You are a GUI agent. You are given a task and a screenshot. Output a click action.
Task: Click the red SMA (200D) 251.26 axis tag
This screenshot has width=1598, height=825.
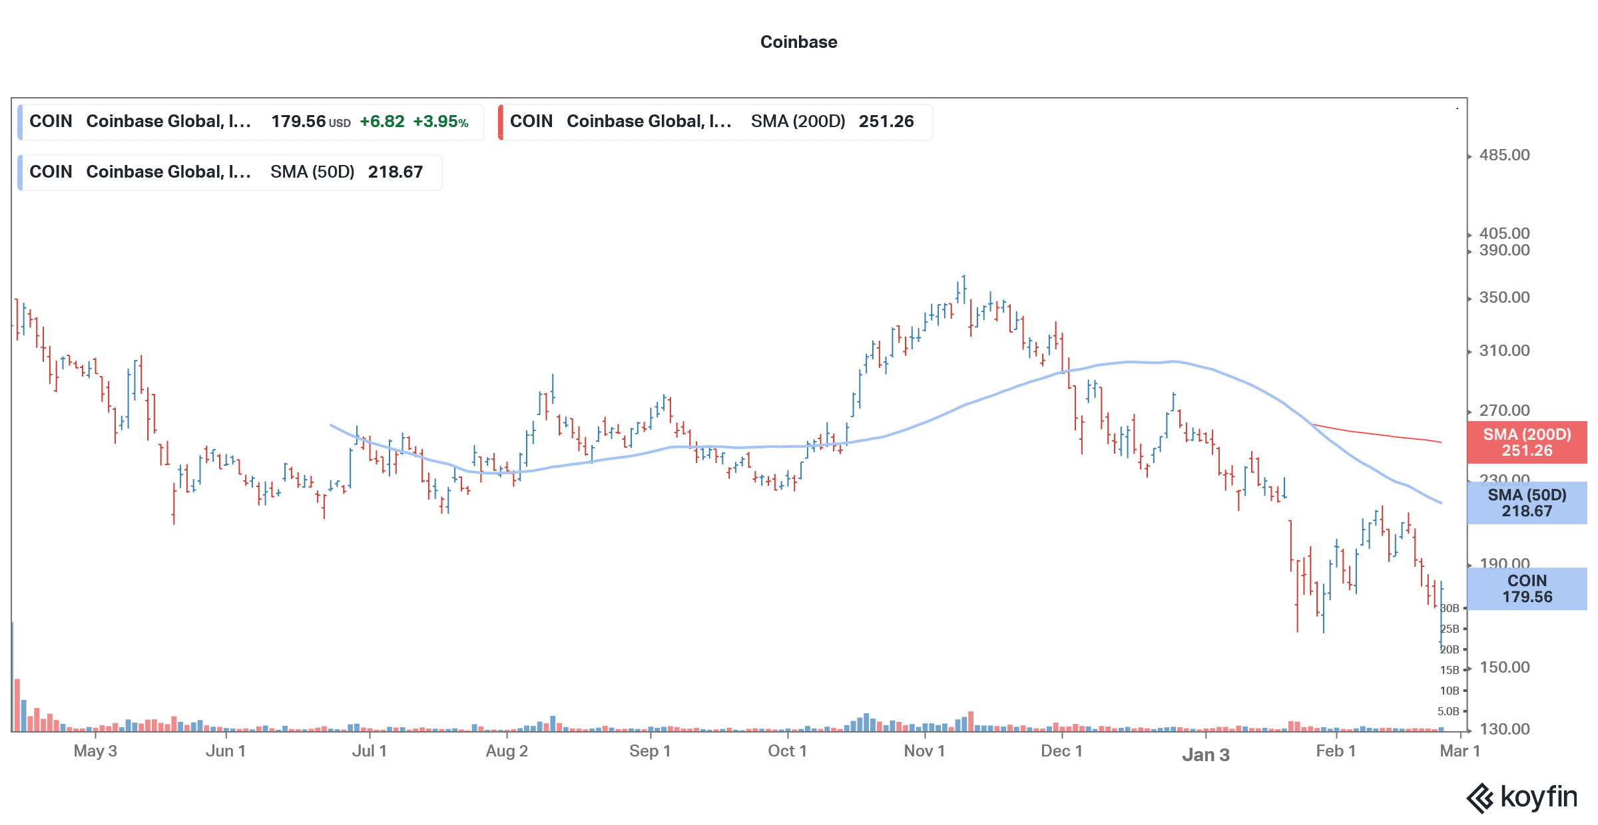pos(1527,442)
